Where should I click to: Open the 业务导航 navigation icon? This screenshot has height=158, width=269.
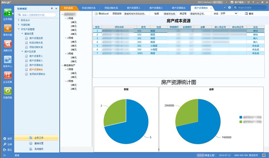8,12
